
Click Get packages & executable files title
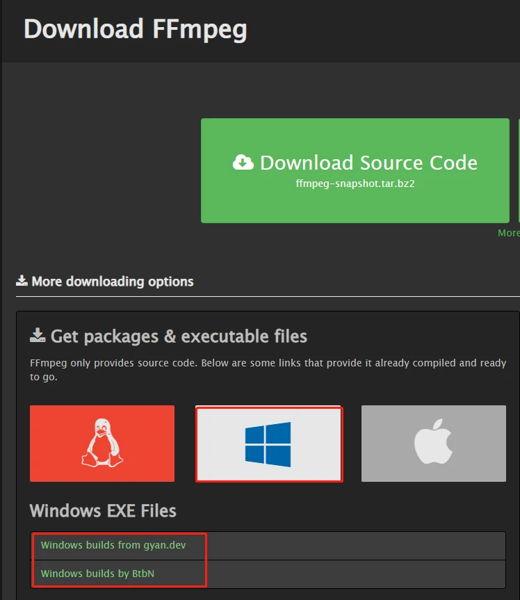(179, 337)
